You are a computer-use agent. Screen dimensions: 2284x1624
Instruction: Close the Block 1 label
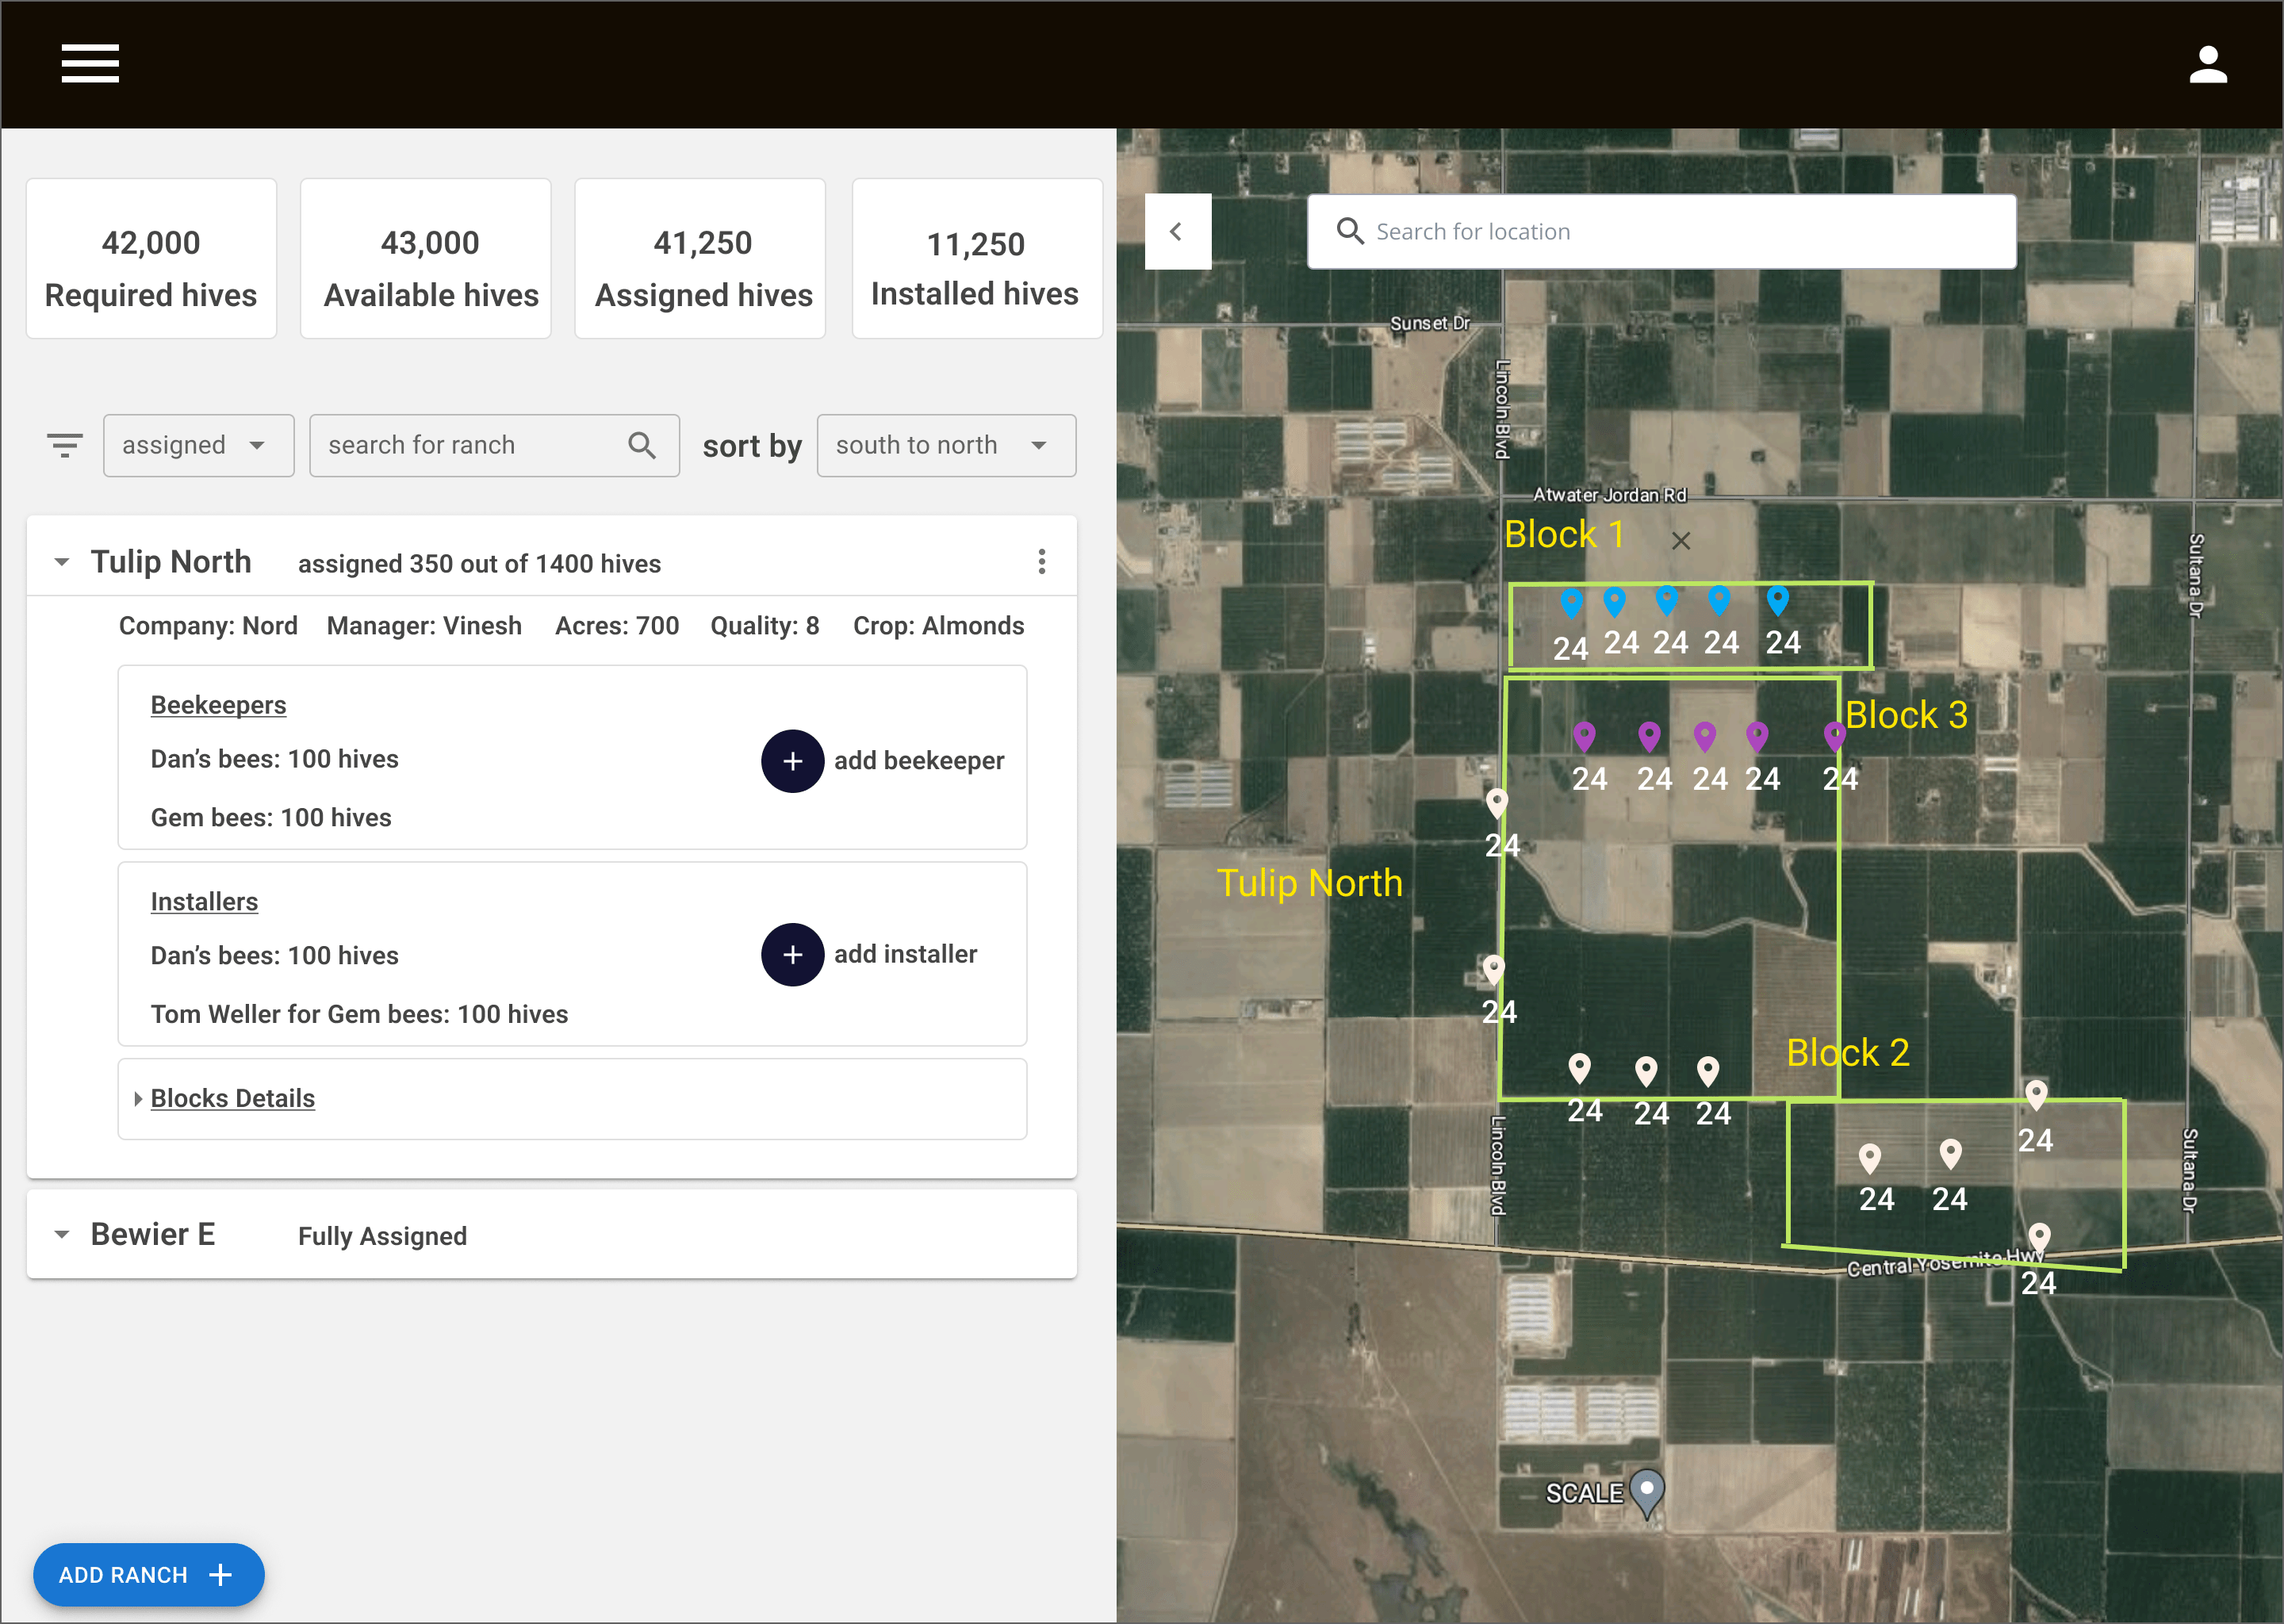[x=1680, y=541]
